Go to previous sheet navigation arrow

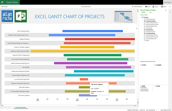pyautogui.click(x=4, y=108)
